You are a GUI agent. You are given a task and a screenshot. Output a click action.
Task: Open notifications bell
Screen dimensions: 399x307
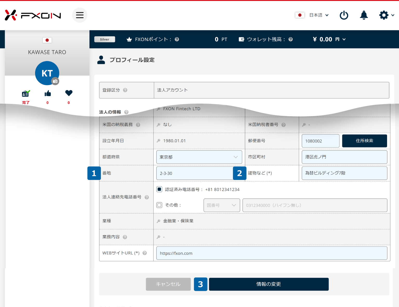tap(364, 15)
